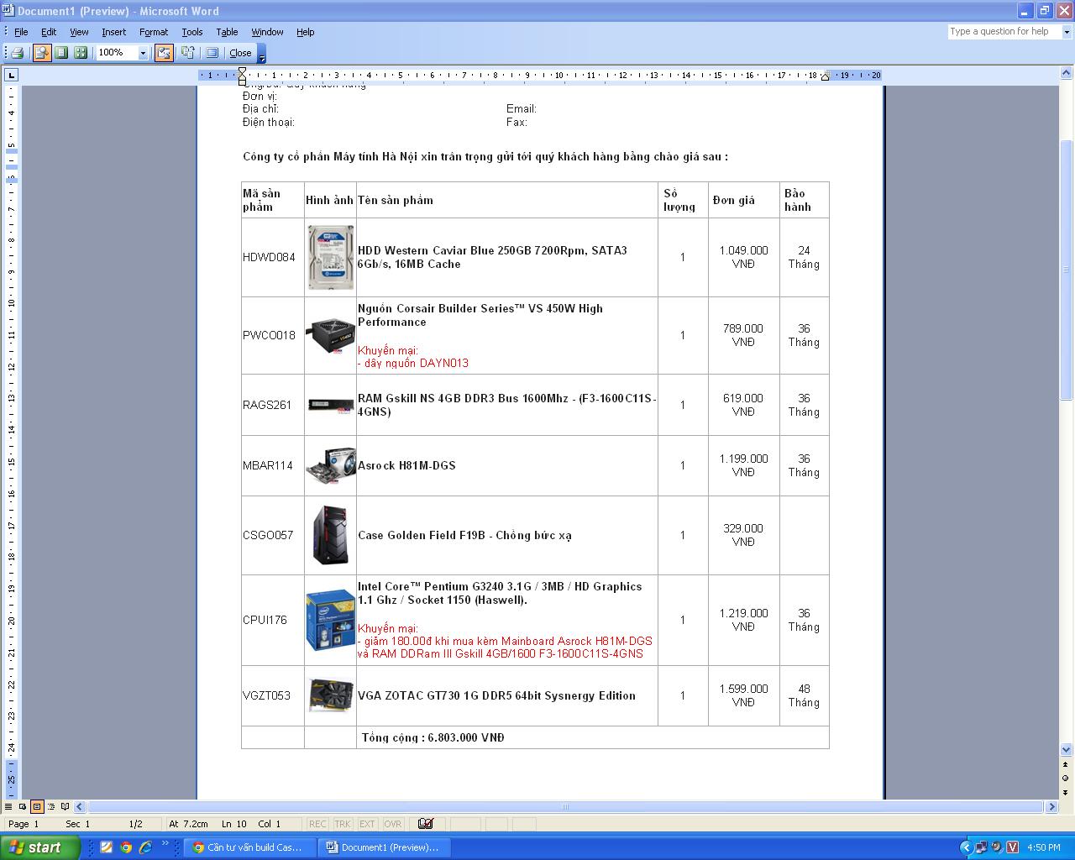1075x860 pixels.
Task: Open the Insert menu
Action: [113, 32]
